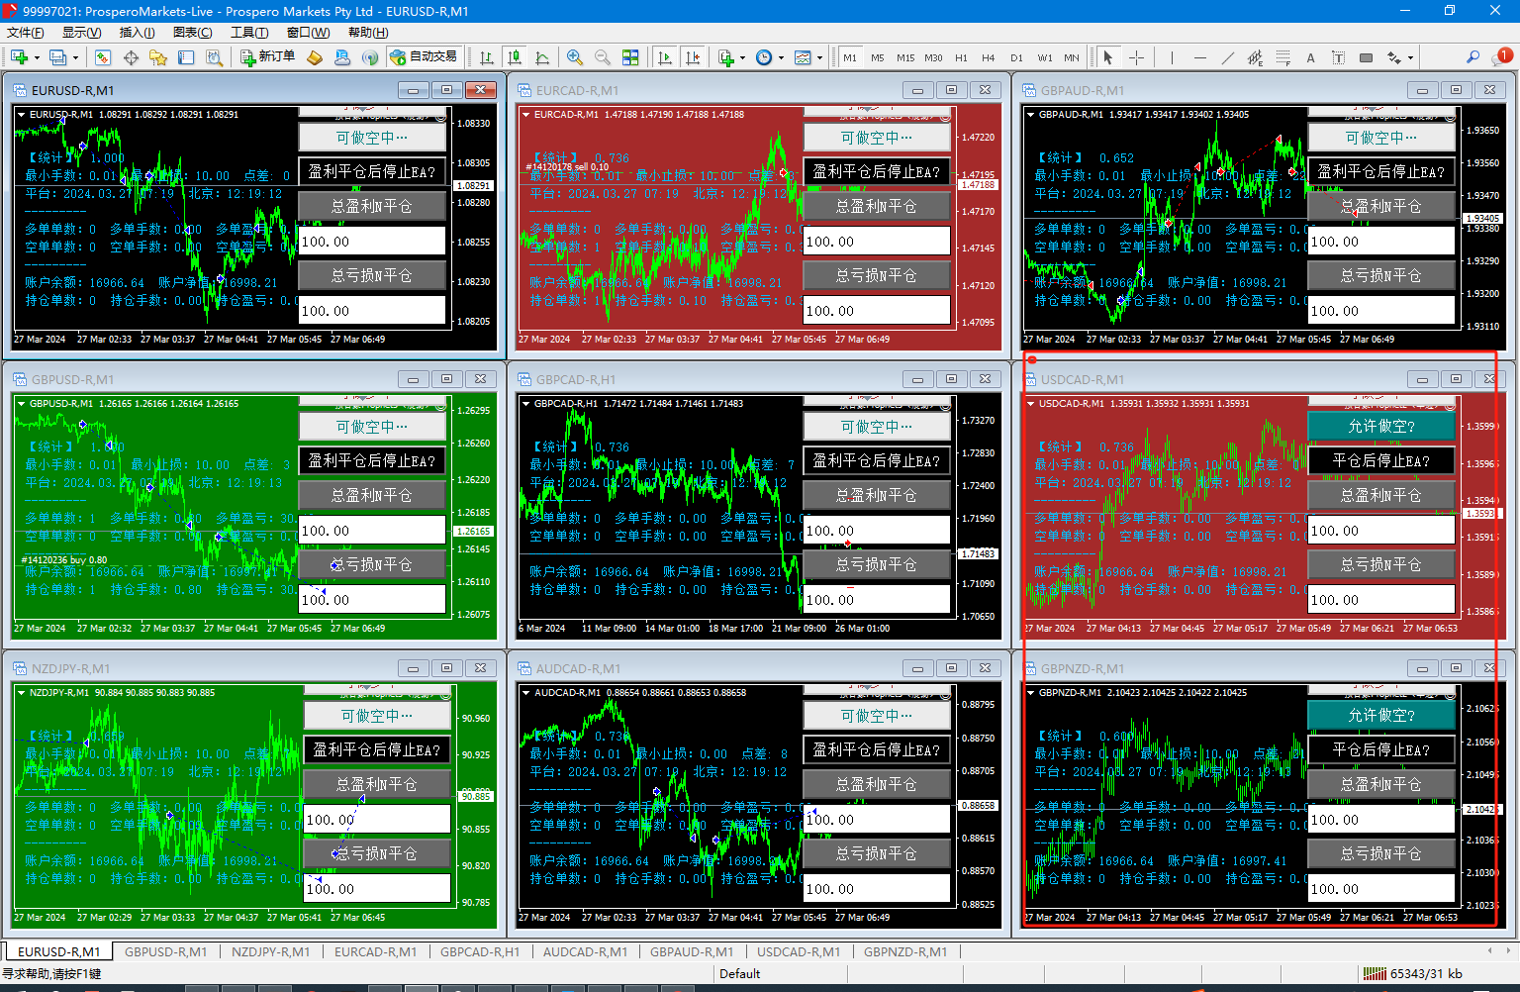Click 允许做空? in the USDCAD chart
Viewport: 1520px width, 992px height.
pyautogui.click(x=1381, y=426)
